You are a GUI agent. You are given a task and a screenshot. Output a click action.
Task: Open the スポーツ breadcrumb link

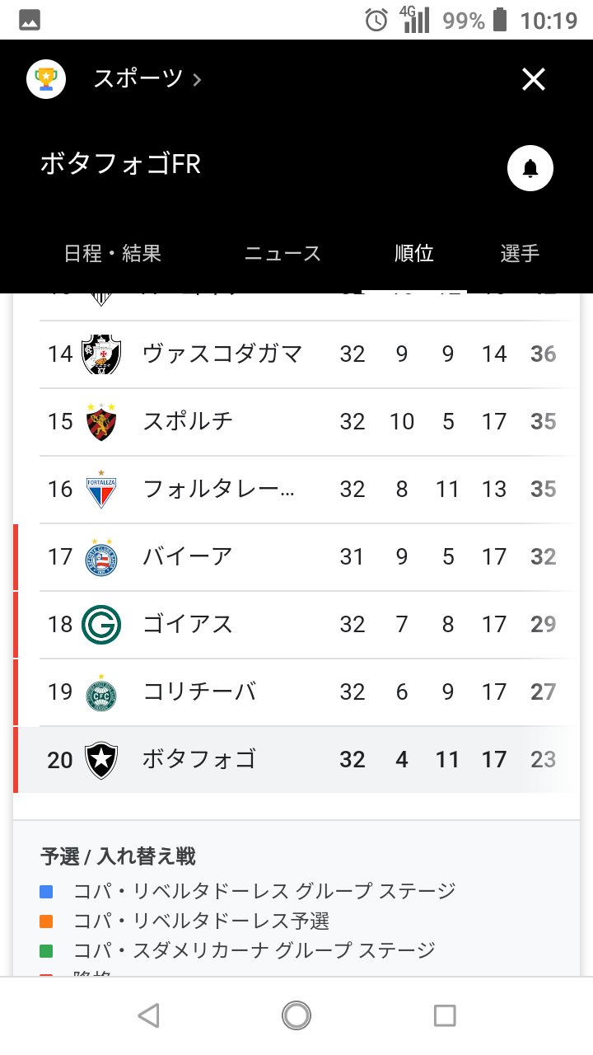tap(147, 79)
